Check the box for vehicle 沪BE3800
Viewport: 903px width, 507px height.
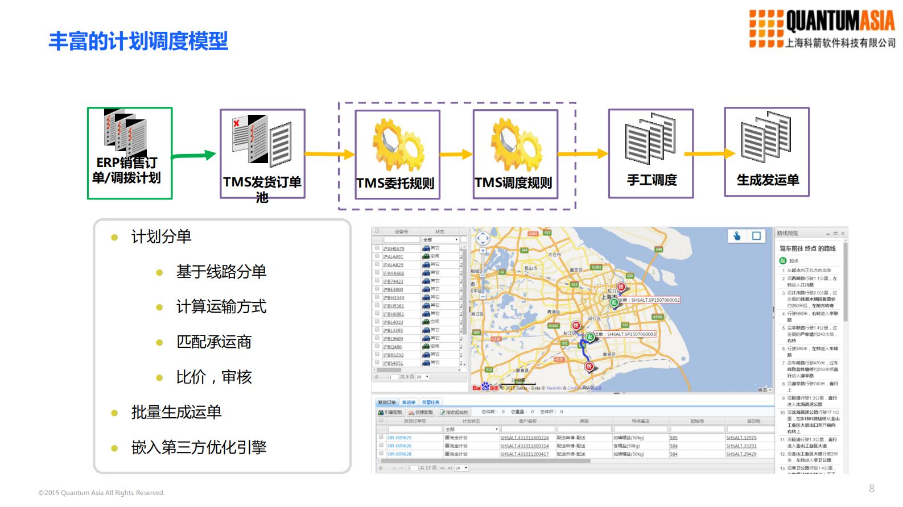(377, 289)
